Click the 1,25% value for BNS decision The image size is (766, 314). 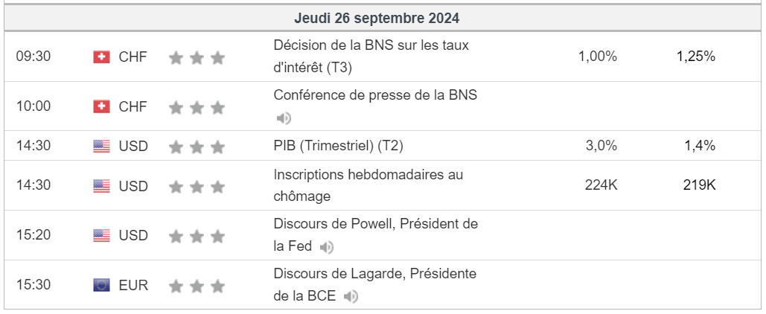[695, 56]
